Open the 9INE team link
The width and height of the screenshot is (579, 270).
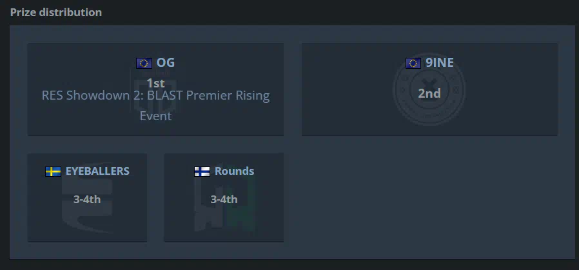(440, 62)
